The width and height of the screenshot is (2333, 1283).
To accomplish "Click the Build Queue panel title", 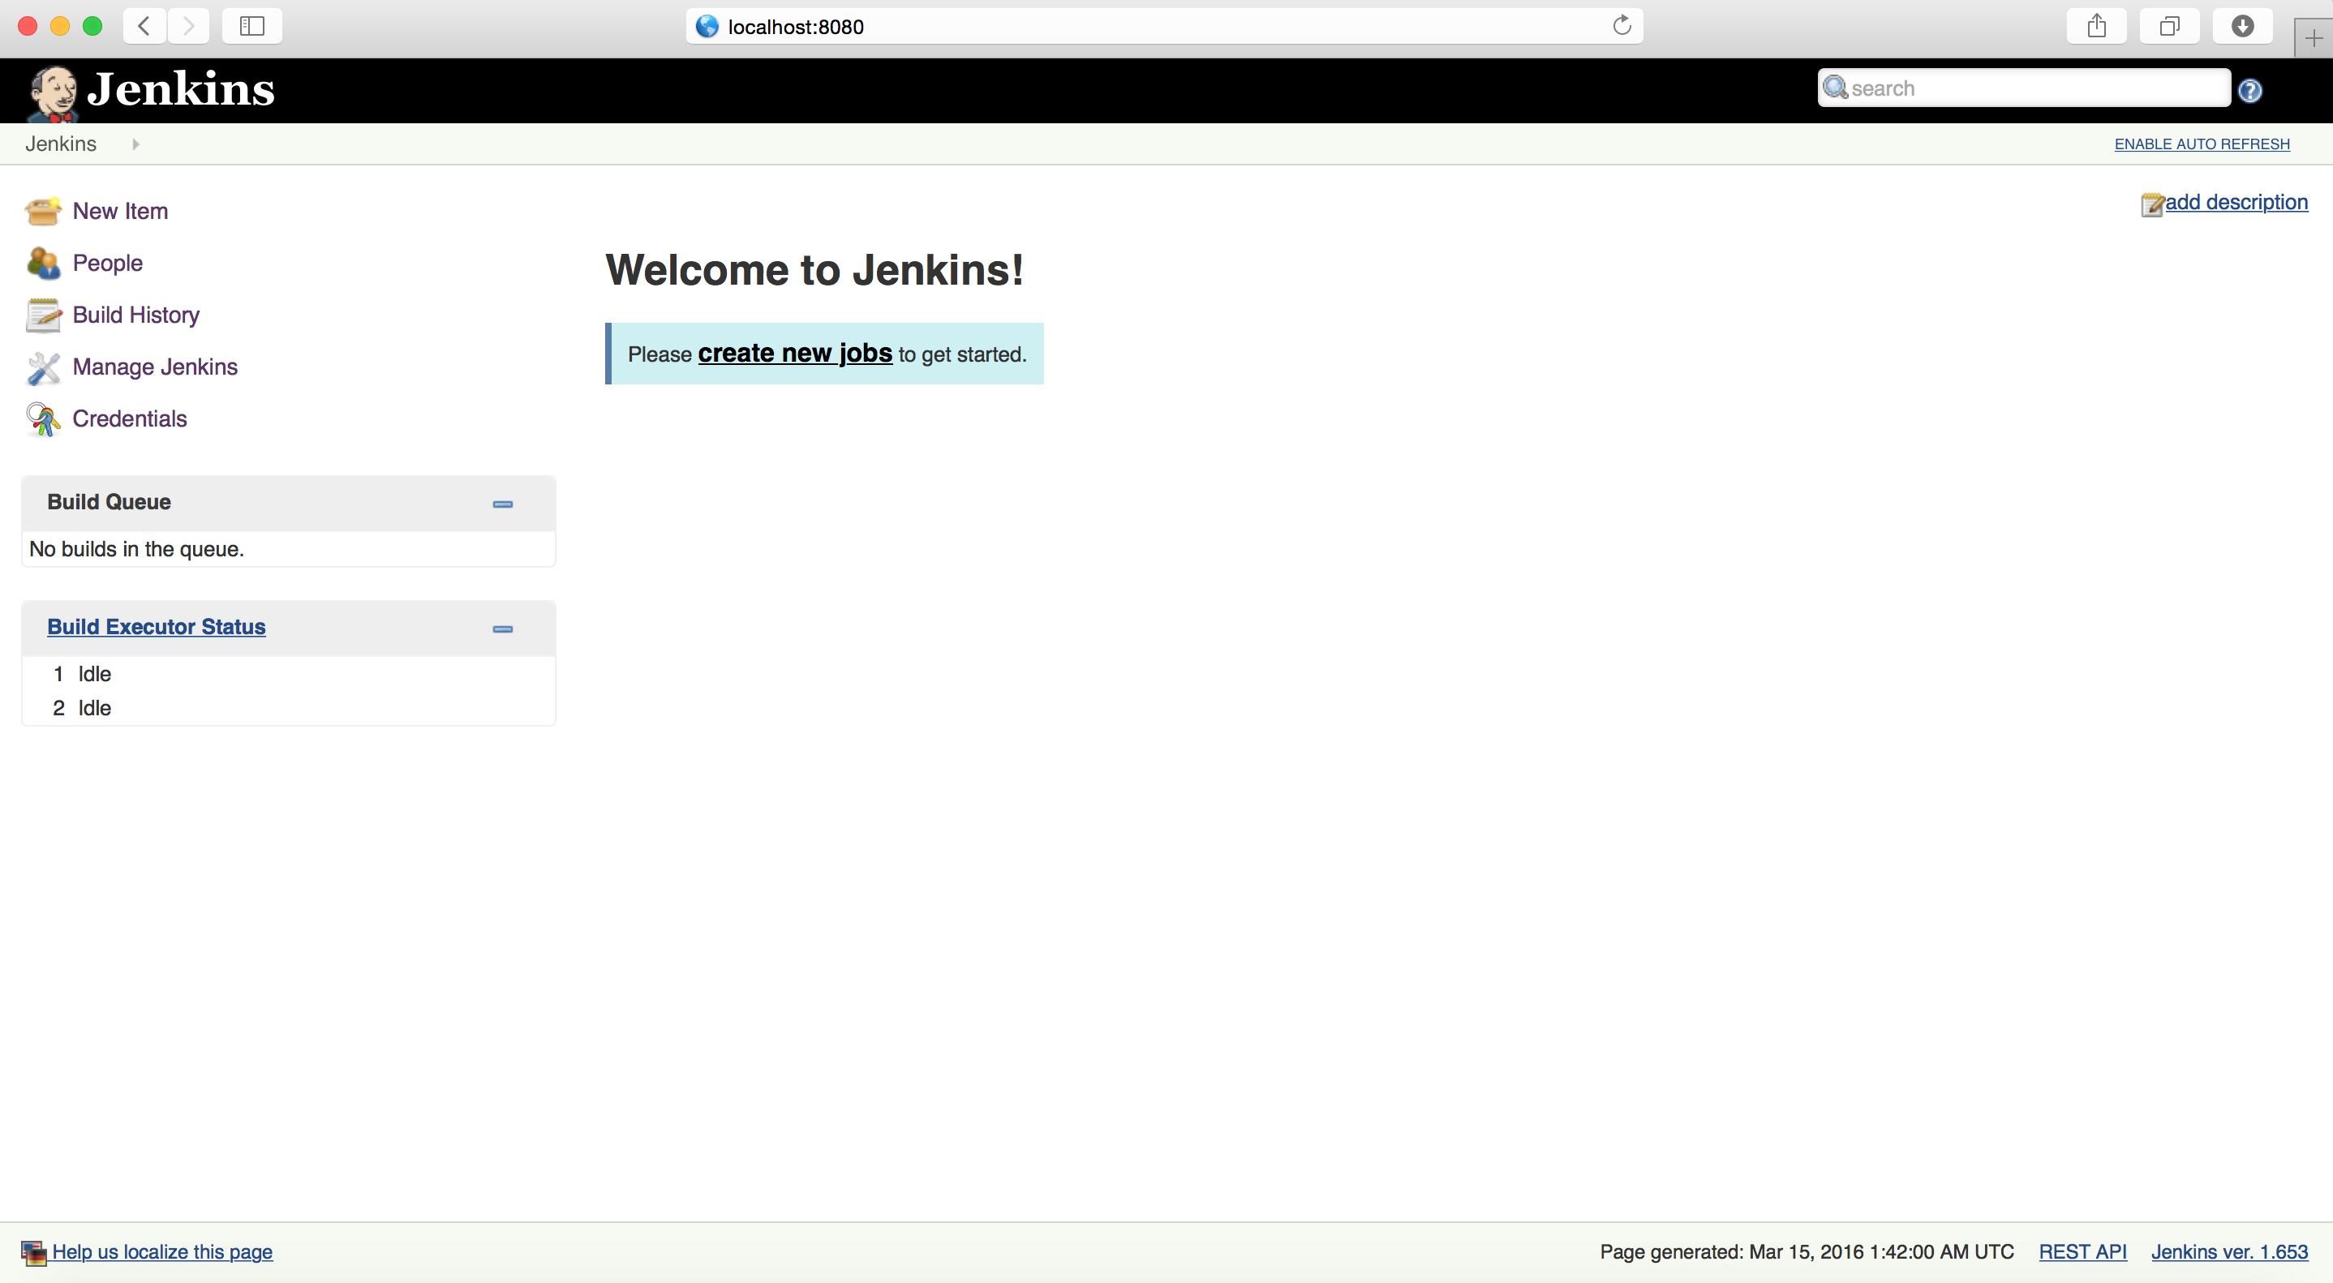I will (109, 503).
